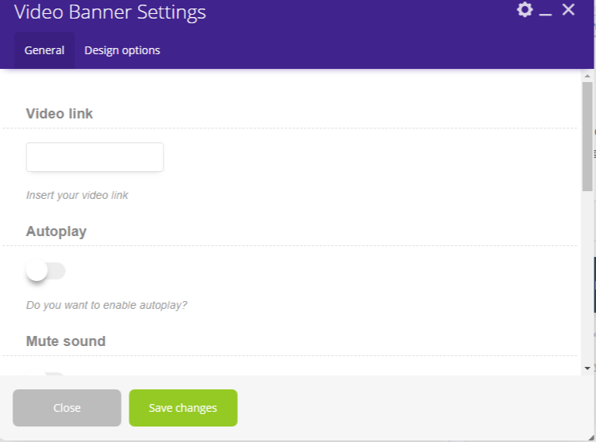Screen dimensions: 596x442
Task: Click the green Save changes button
Action: tap(183, 408)
